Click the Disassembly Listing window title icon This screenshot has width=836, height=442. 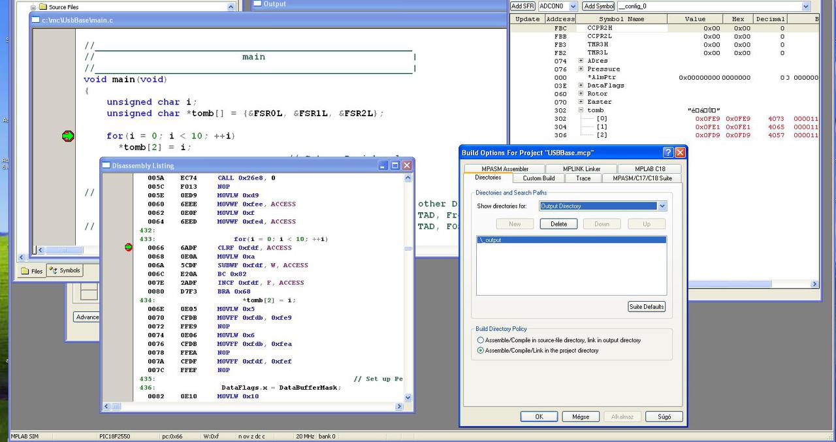[106, 166]
